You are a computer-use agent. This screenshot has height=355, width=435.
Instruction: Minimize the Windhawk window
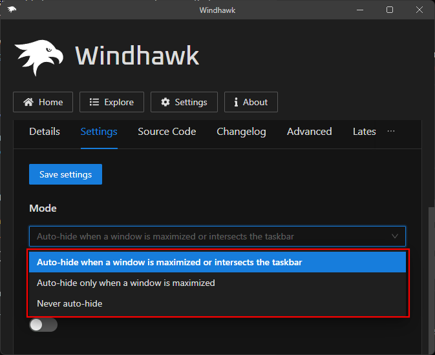click(360, 10)
